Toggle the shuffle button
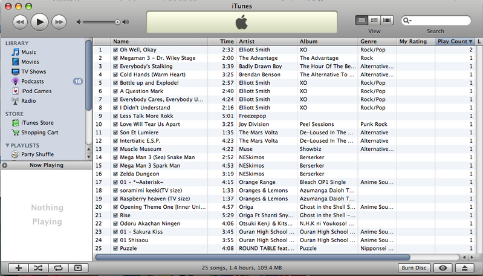This screenshot has width=483, height=276. point(38,268)
